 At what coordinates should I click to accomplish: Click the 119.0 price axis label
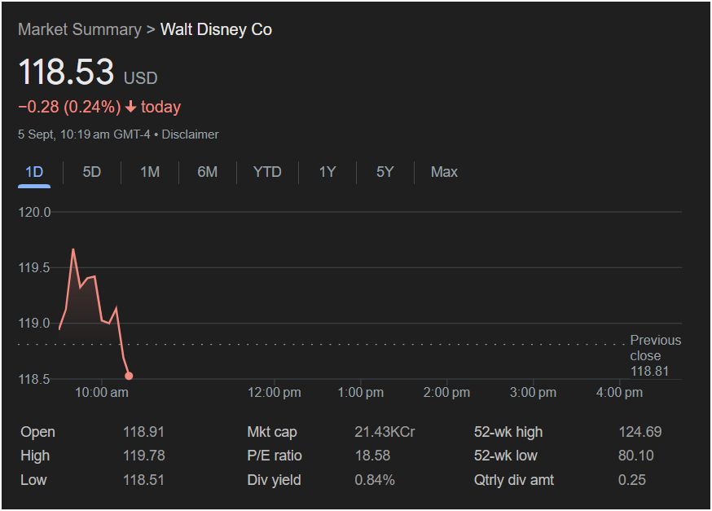point(34,324)
